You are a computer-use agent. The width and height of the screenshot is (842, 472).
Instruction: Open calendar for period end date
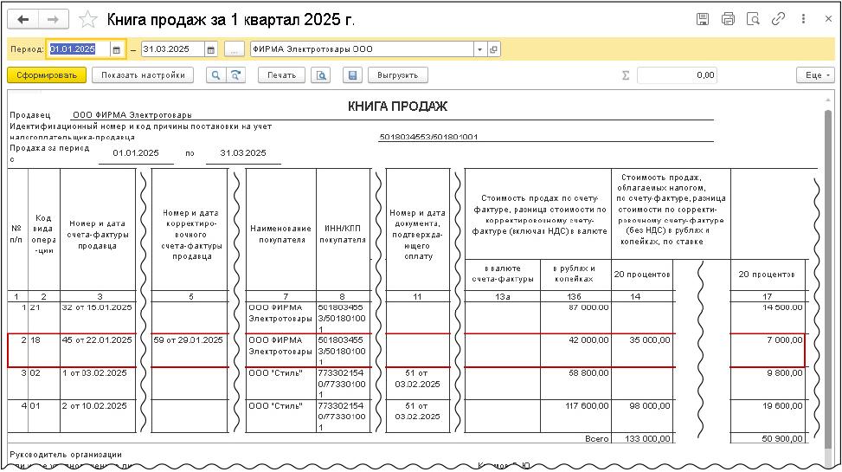coord(210,49)
